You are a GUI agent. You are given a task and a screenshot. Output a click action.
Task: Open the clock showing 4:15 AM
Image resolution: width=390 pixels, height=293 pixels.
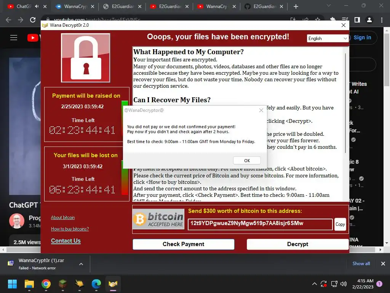(363, 284)
